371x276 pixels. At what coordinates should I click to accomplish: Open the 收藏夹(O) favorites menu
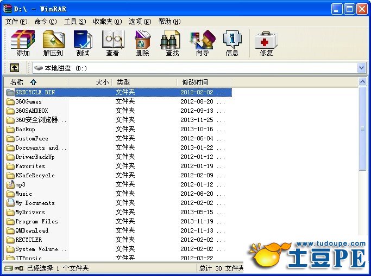(106, 22)
